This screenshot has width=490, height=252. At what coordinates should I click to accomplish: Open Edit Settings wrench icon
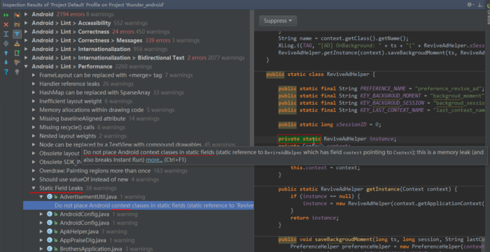(17, 62)
